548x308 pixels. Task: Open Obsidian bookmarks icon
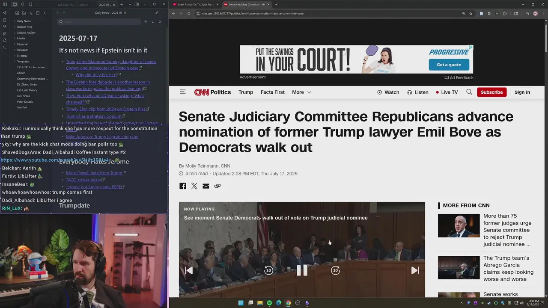pyautogui.click(x=31, y=4)
